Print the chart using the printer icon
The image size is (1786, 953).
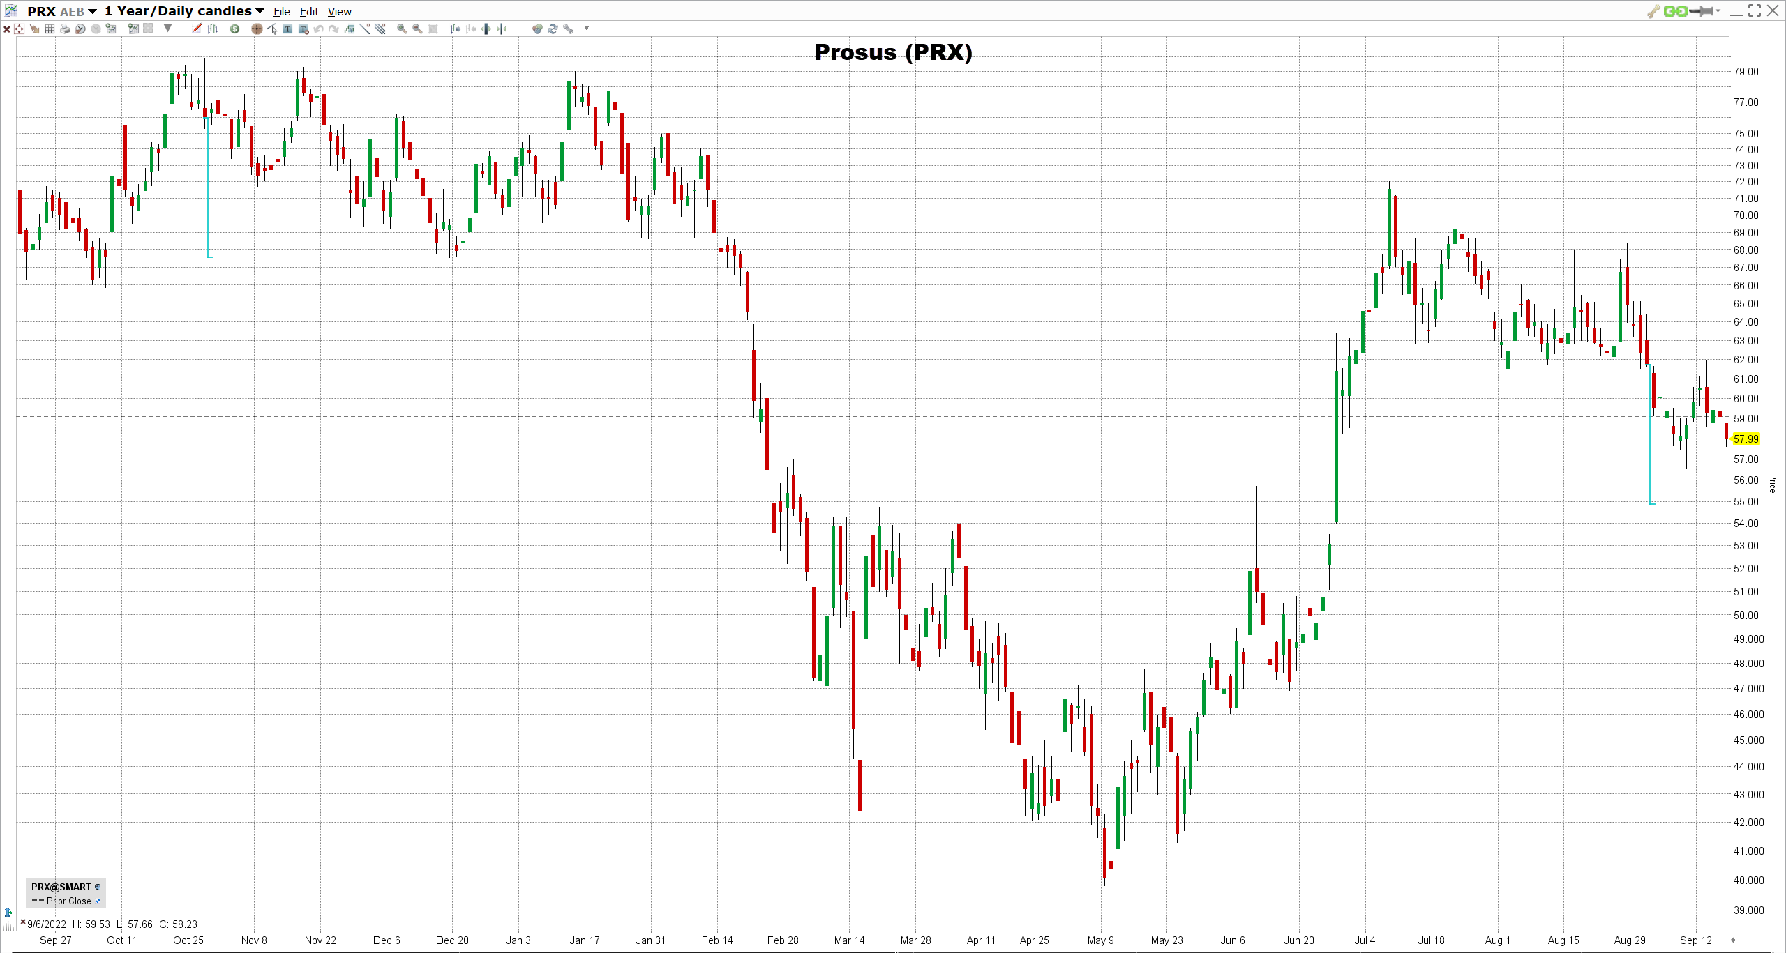[x=65, y=29]
